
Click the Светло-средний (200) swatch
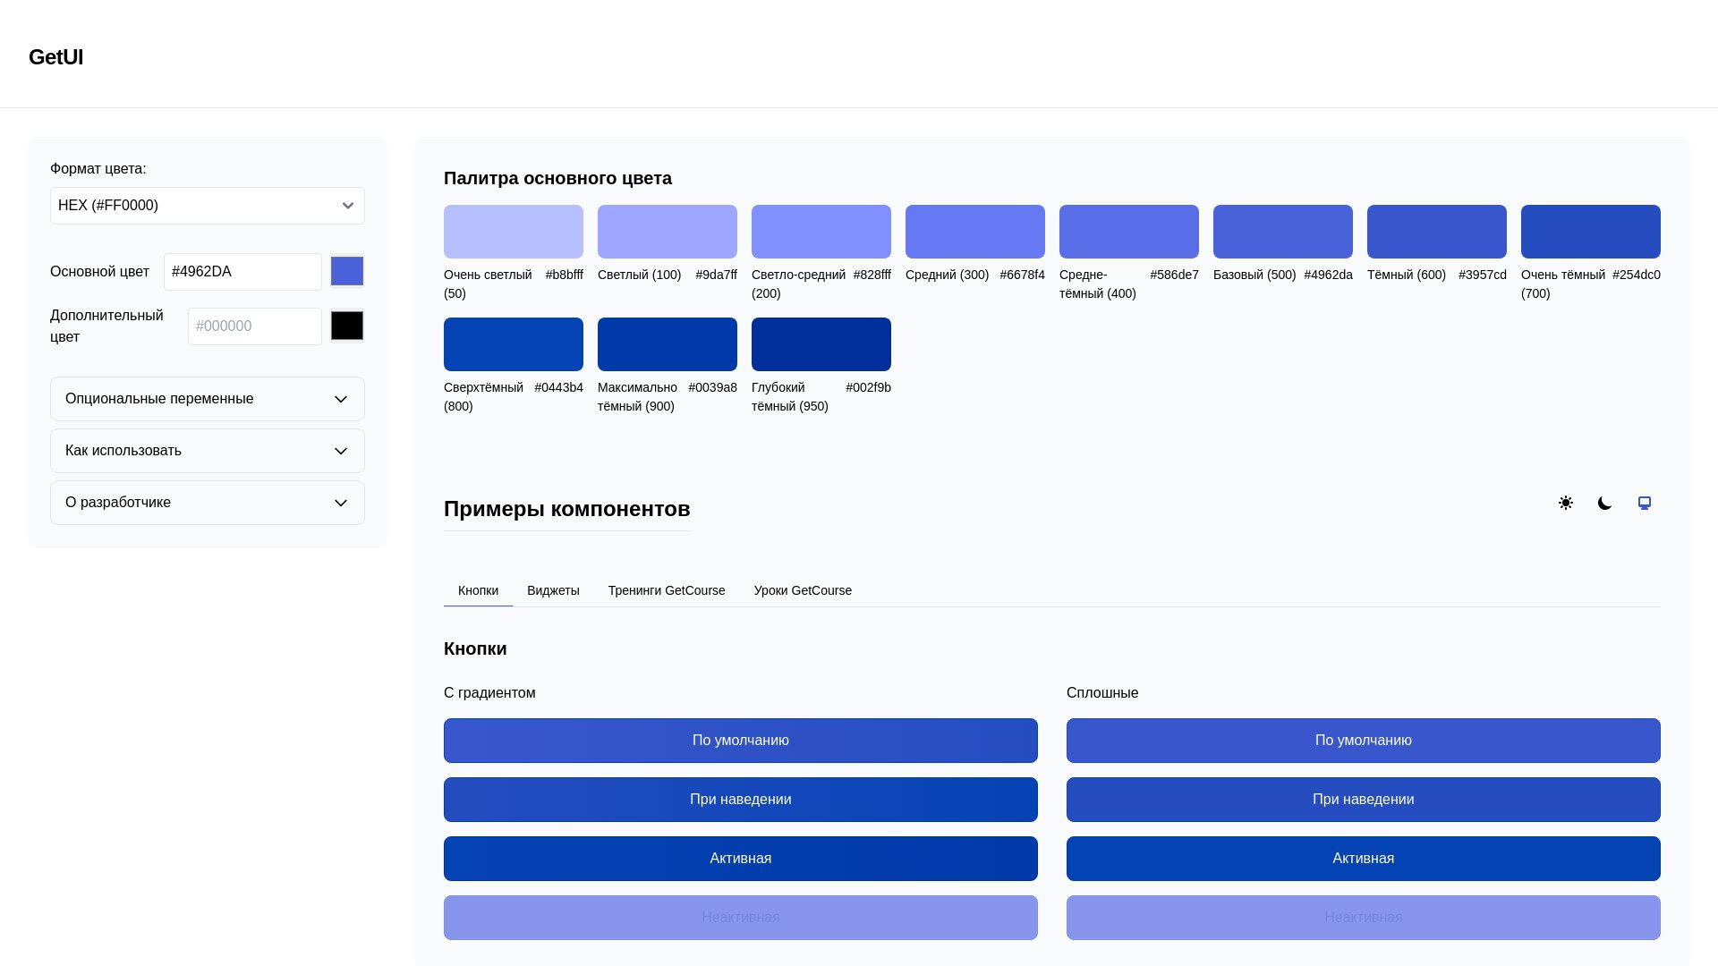821,232
